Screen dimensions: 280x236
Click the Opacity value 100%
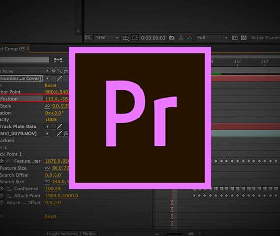[x=51, y=120]
